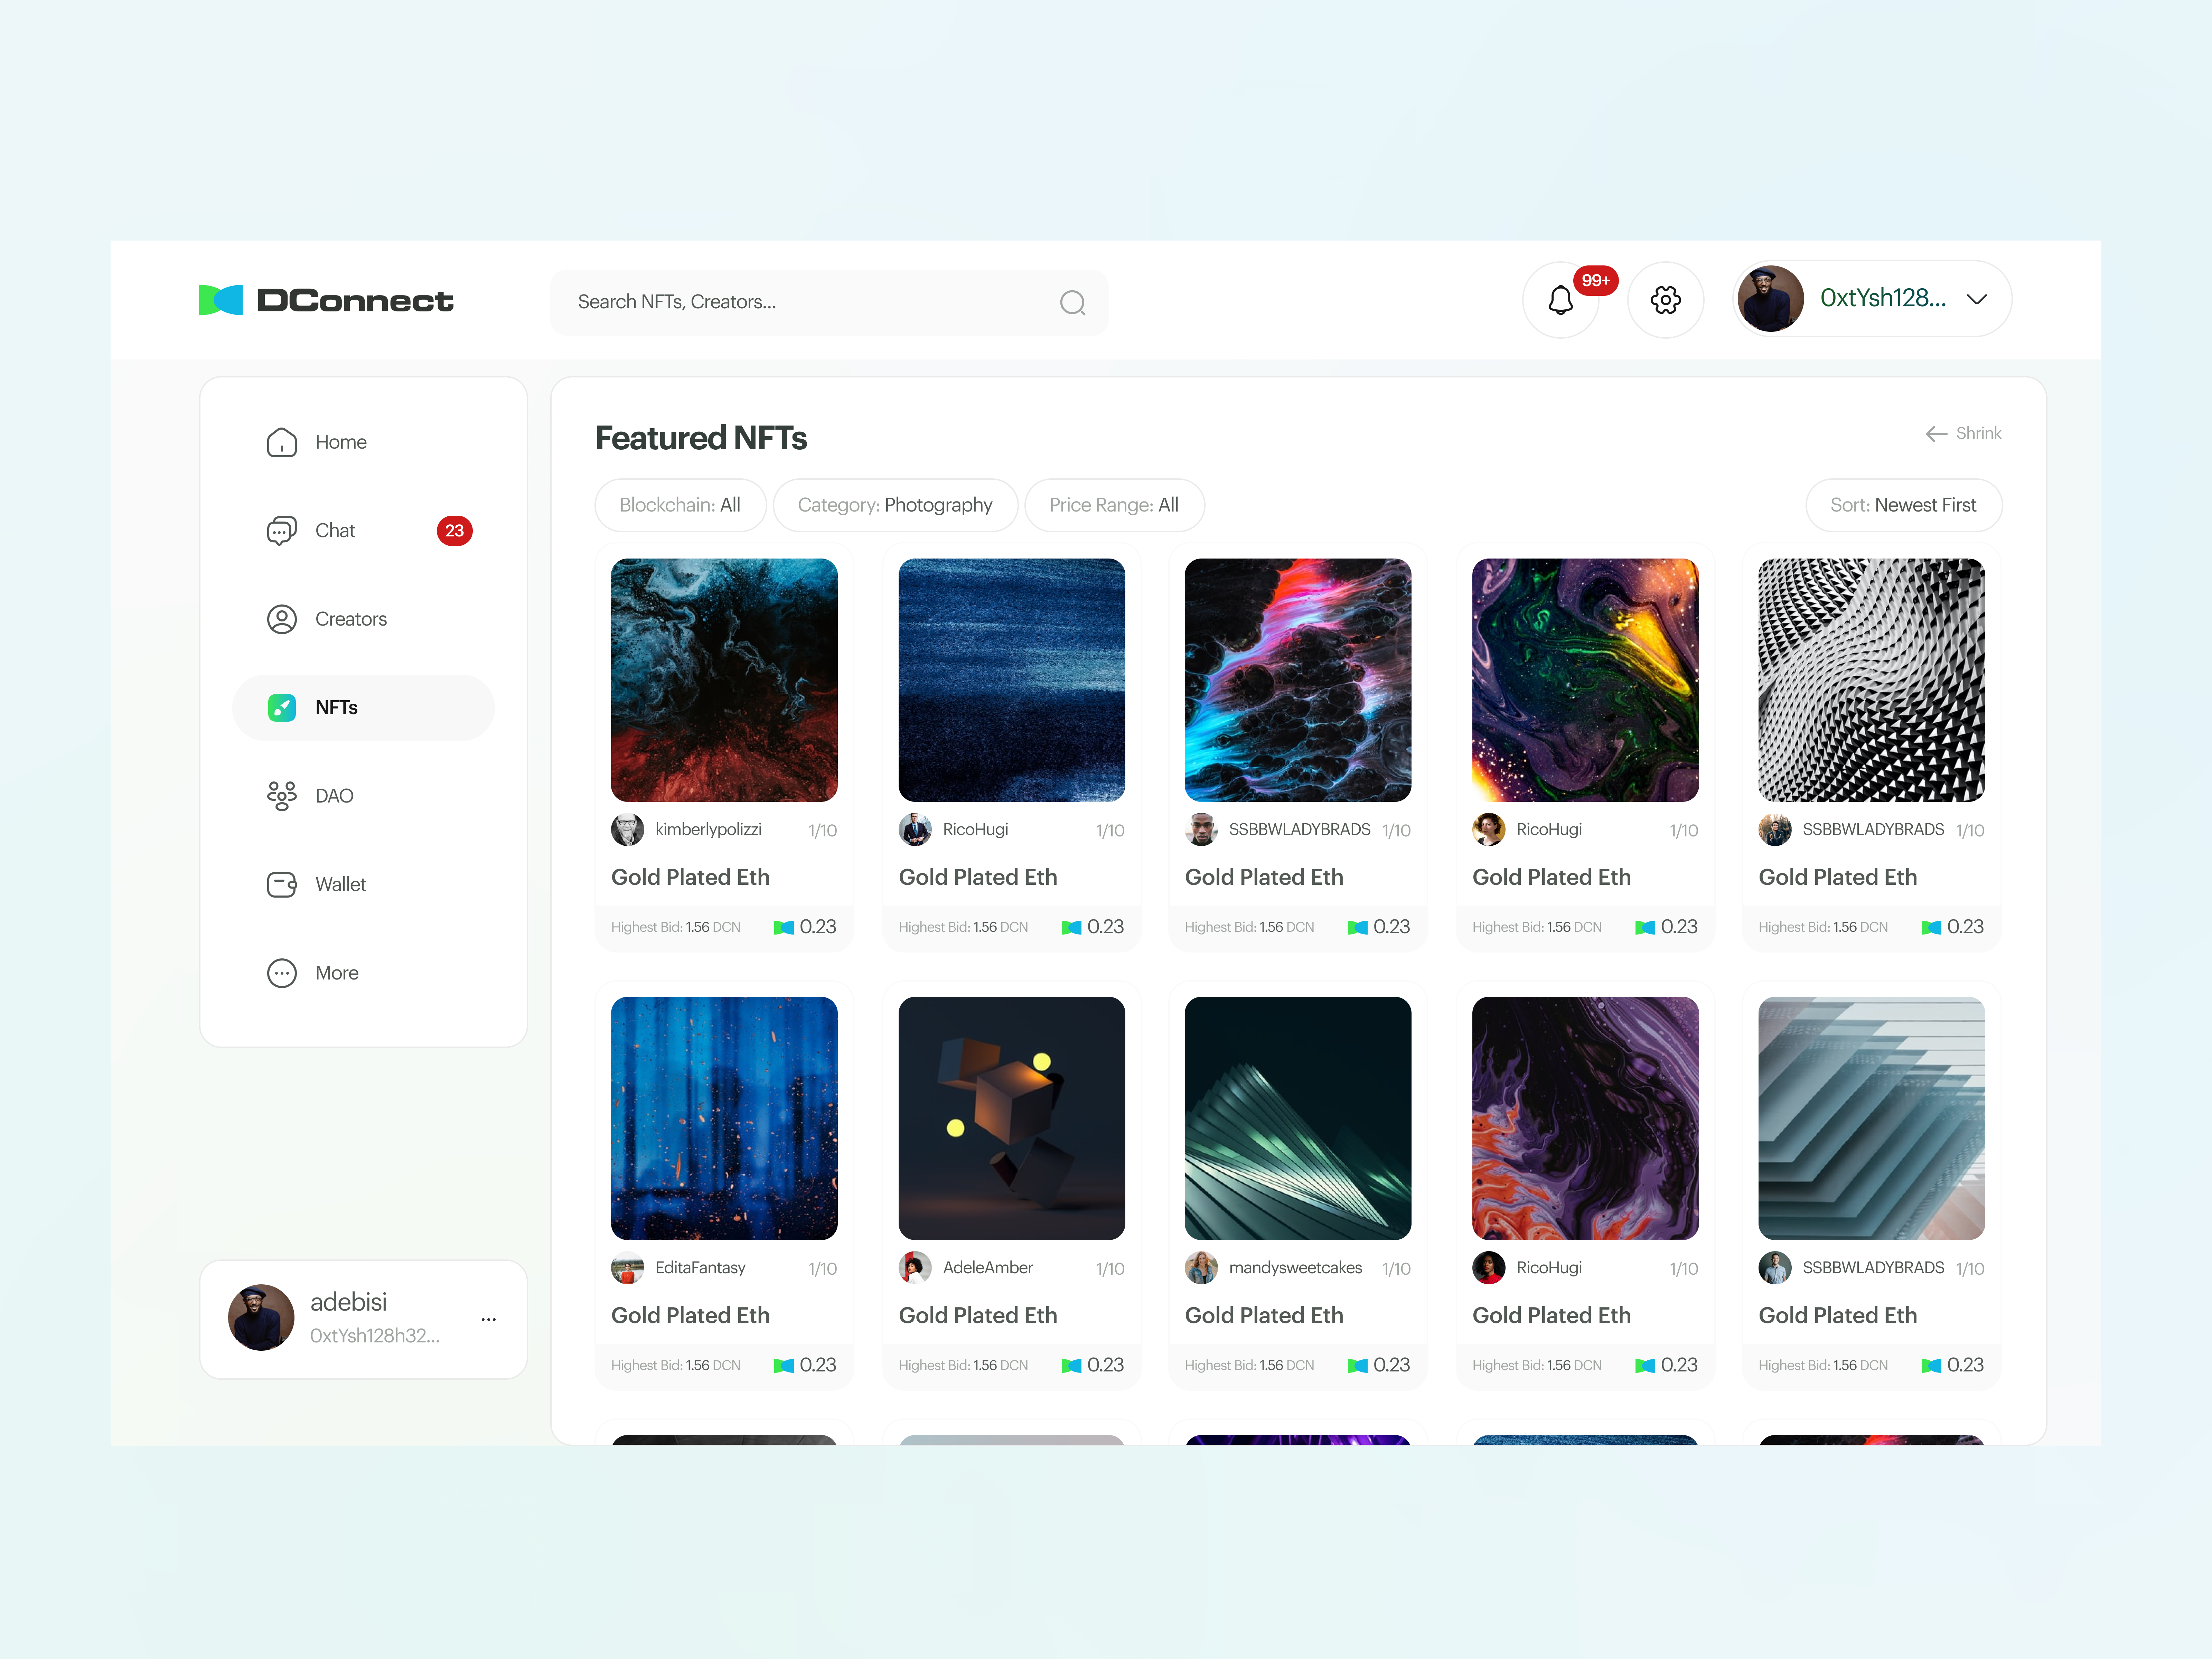Screen dimensions: 2212x1659
Task: Click the search NFTs, Creators input field
Action: (x=810, y=302)
